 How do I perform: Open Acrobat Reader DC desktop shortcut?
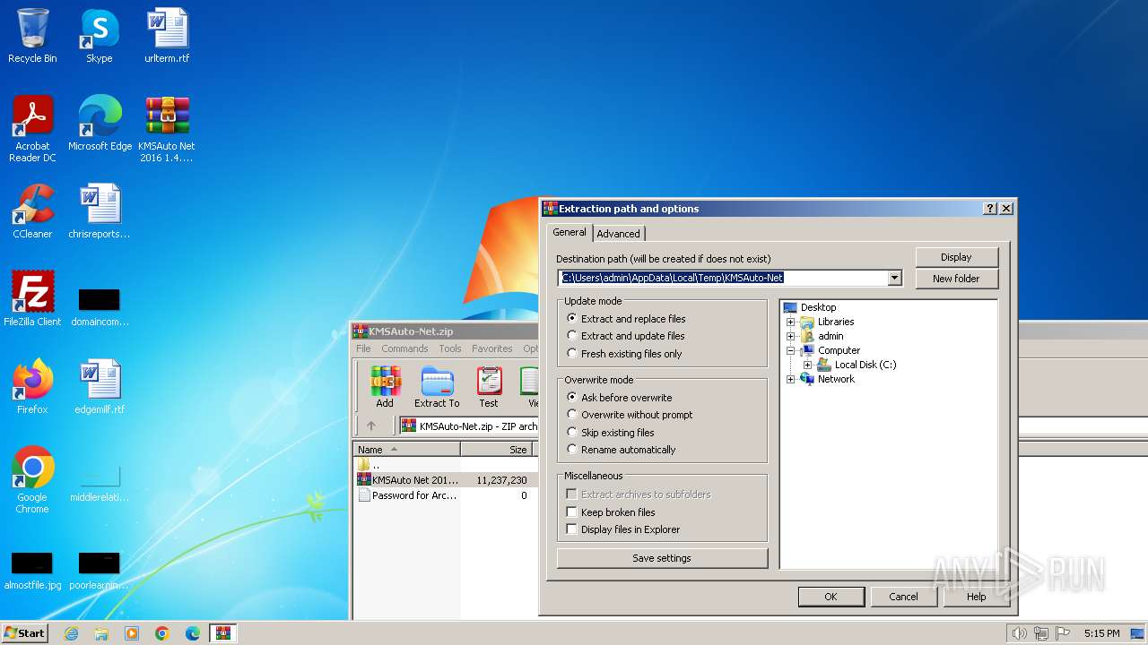pyautogui.click(x=32, y=129)
